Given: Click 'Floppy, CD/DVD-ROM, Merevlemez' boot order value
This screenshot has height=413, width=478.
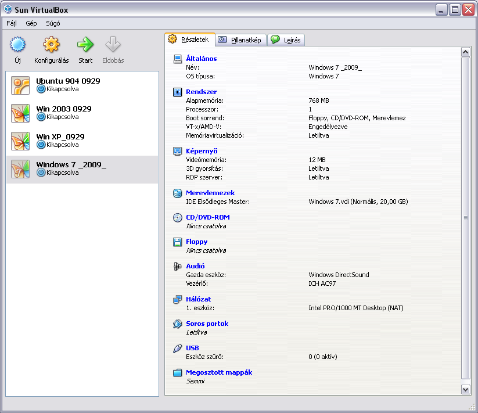Looking at the screenshot, I should (357, 118).
